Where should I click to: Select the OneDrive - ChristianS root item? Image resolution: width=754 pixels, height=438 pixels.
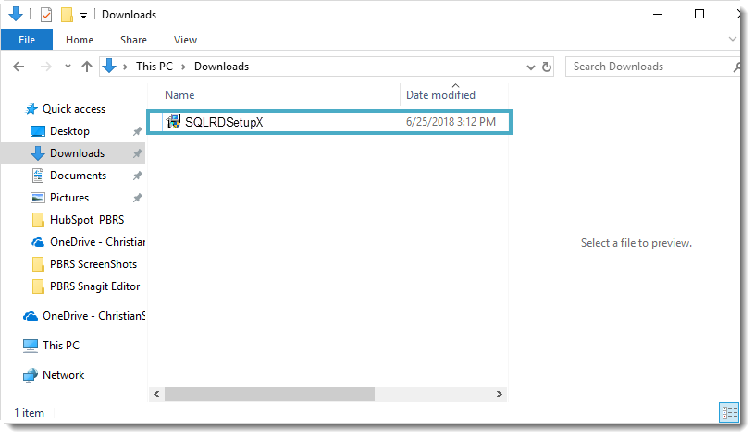pos(93,316)
